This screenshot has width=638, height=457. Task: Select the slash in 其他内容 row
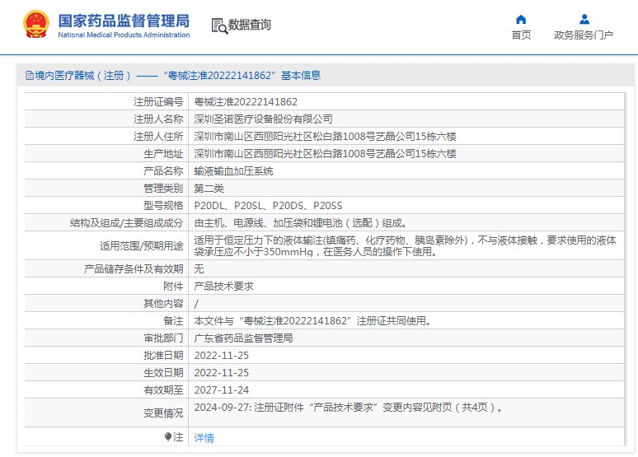point(196,304)
